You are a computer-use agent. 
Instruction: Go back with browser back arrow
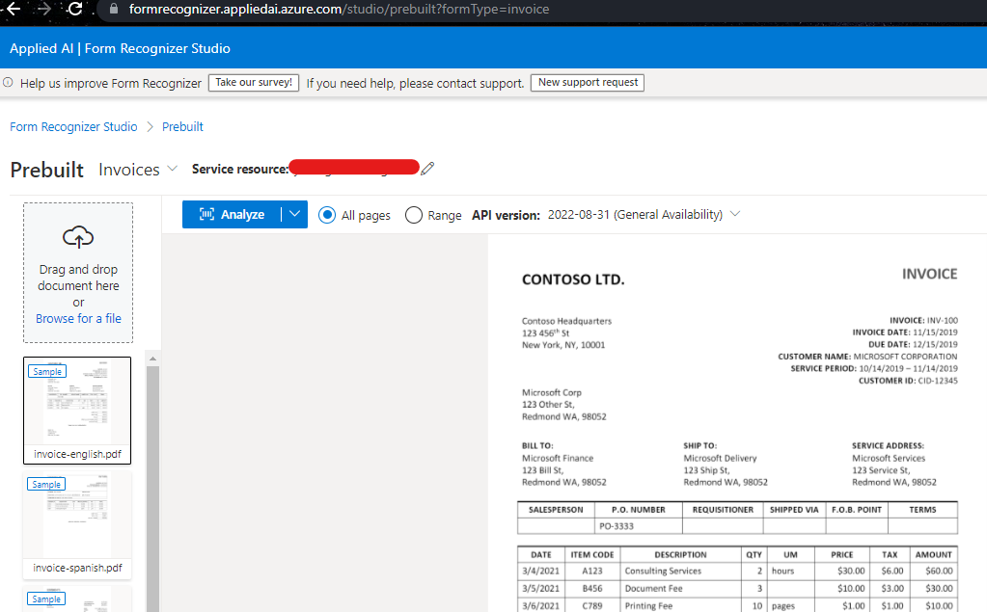click(x=14, y=9)
